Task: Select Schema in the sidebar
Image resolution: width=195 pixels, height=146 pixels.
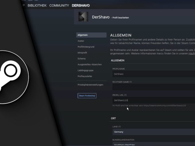Action: pyautogui.click(x=82, y=59)
